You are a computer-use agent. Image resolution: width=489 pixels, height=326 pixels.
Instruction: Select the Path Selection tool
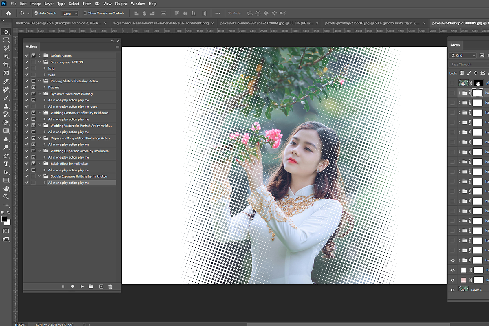(6, 172)
